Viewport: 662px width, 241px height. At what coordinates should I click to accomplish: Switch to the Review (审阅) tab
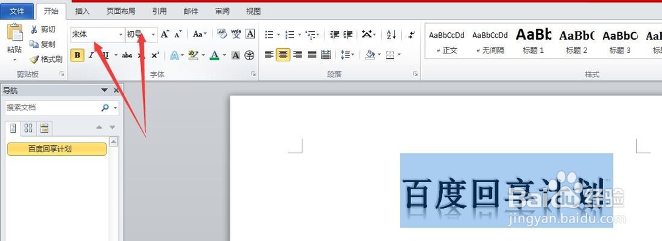pos(222,11)
